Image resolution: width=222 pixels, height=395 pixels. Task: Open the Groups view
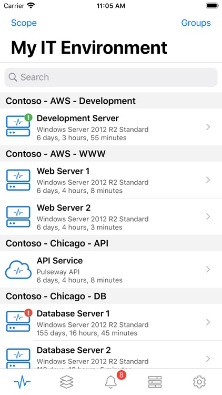[196, 23]
